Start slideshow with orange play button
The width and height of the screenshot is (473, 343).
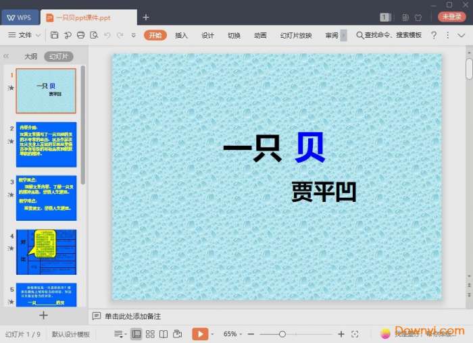[200, 334]
